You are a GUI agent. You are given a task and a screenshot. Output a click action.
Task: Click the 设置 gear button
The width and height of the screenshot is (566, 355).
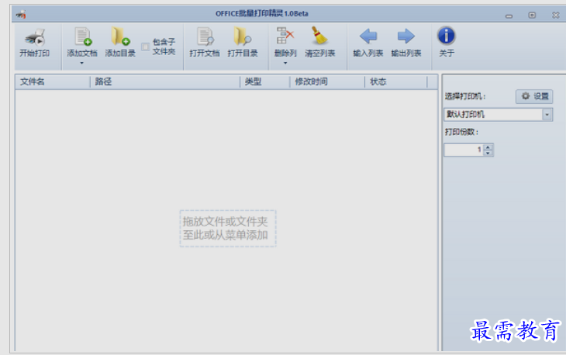534,96
